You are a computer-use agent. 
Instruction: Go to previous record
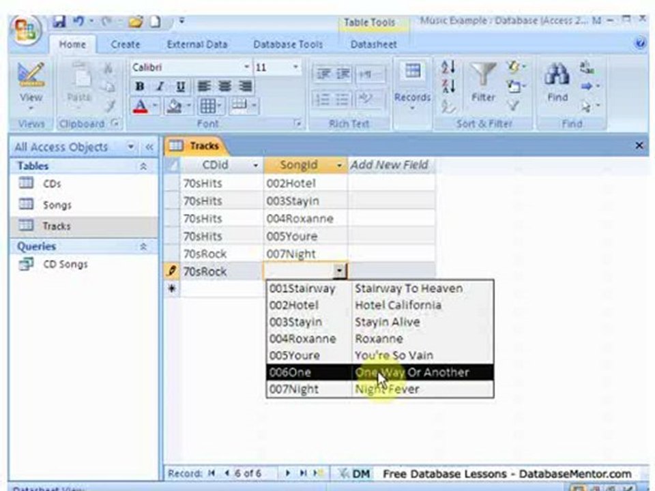pos(227,473)
